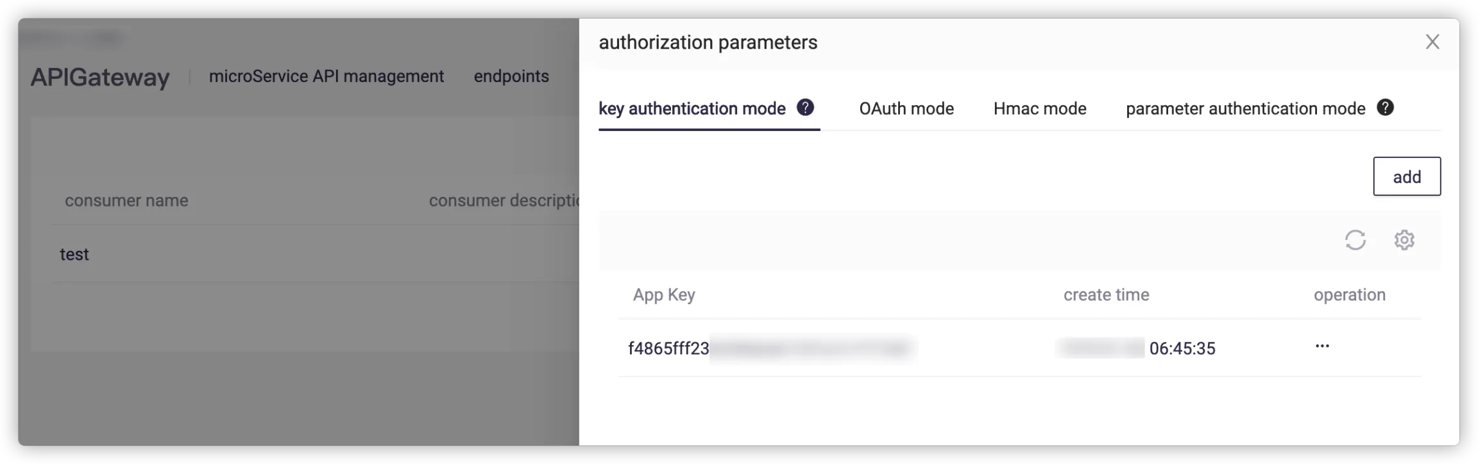1478x464 pixels.
Task: Close the authorization parameters panel
Action: pos(1432,42)
